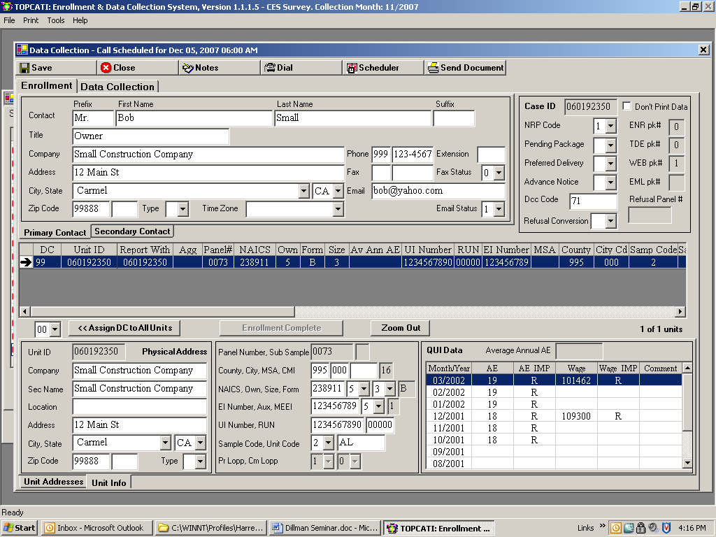Click the Send Document printer icon
Image resolution: width=716 pixels, height=537 pixels.
434,68
